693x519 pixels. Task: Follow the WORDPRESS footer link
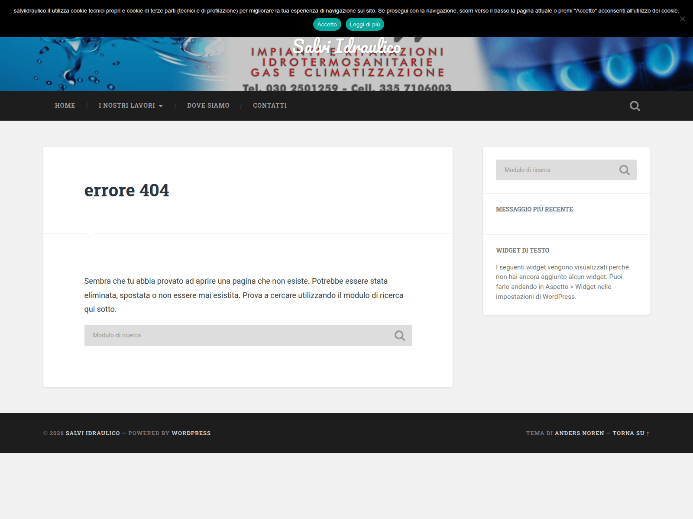click(191, 433)
